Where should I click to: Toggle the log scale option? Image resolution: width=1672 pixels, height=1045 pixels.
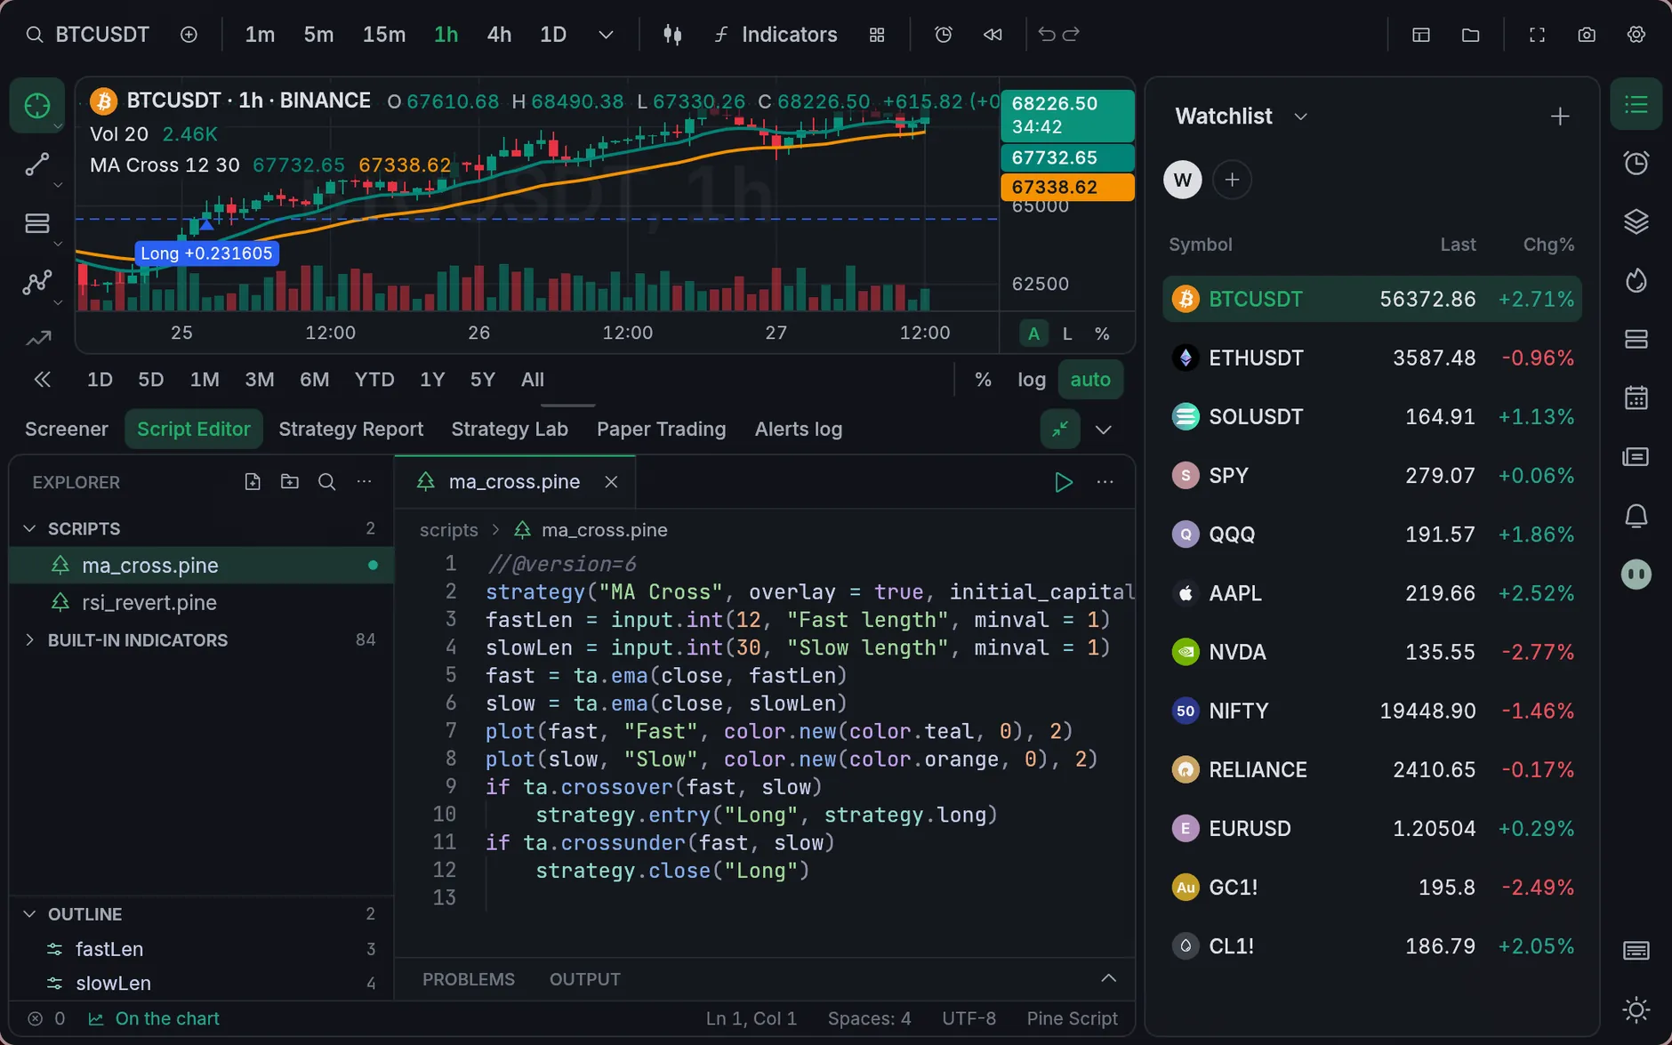click(1032, 380)
